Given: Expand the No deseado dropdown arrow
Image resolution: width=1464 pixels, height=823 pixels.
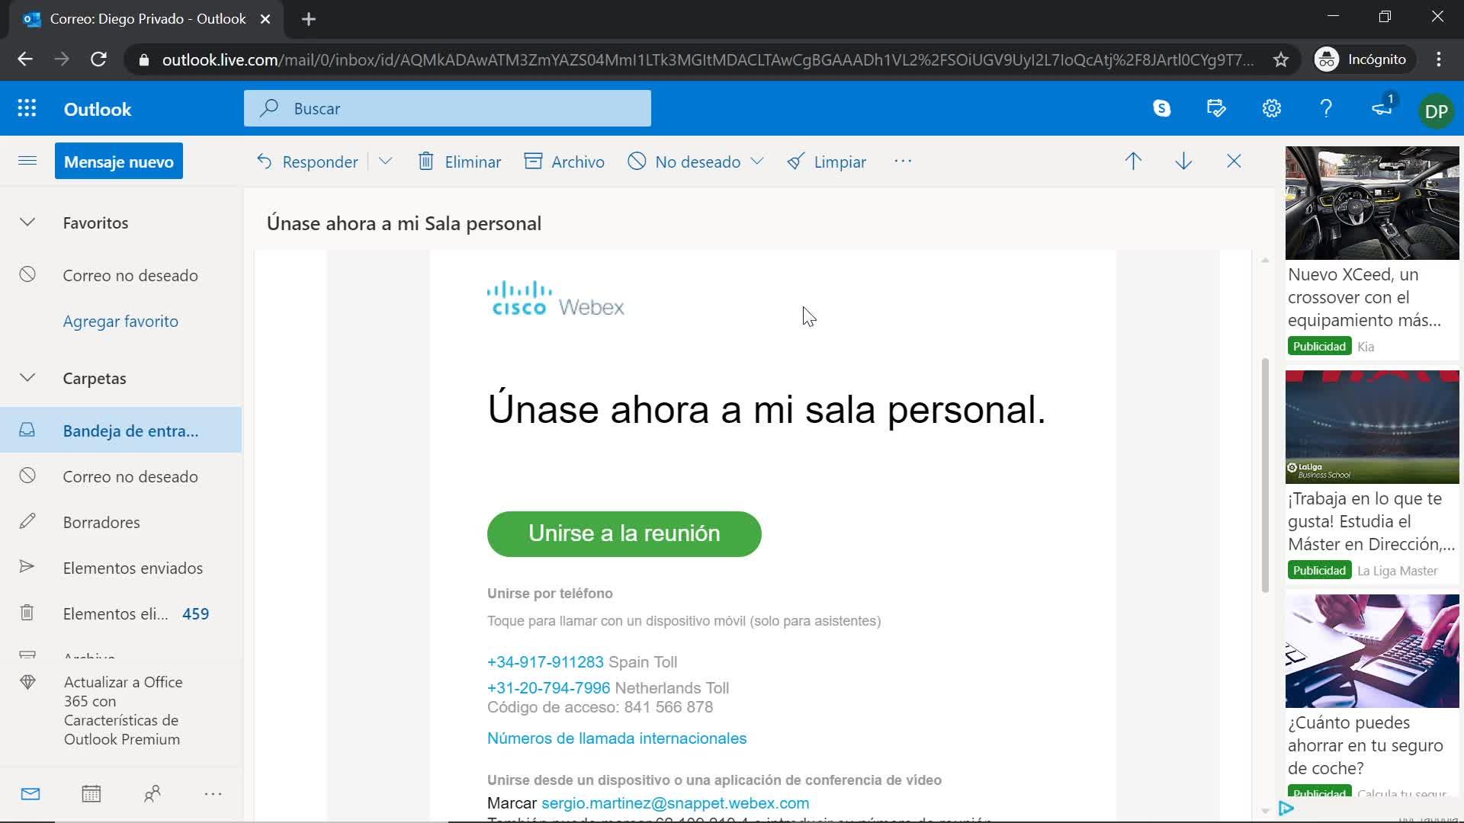Looking at the screenshot, I should tap(756, 162).
